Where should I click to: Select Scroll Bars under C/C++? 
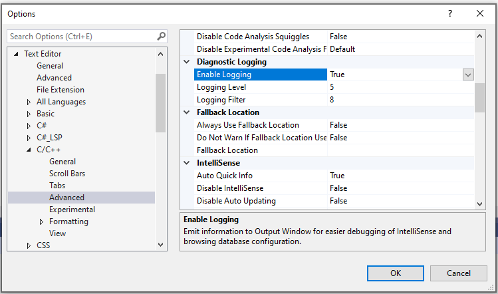click(67, 174)
